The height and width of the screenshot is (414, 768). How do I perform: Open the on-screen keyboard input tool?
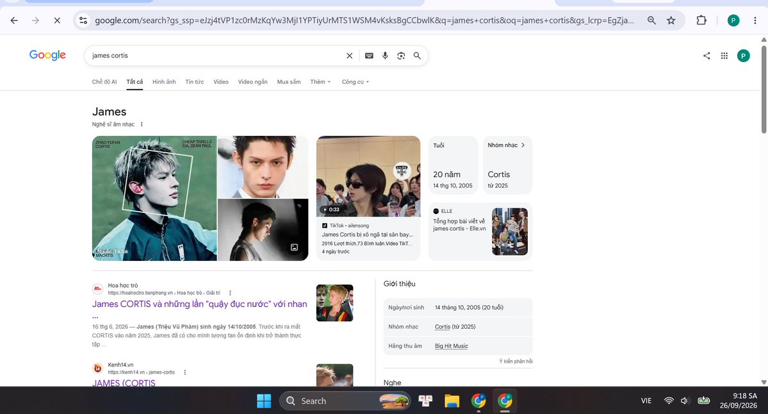370,56
